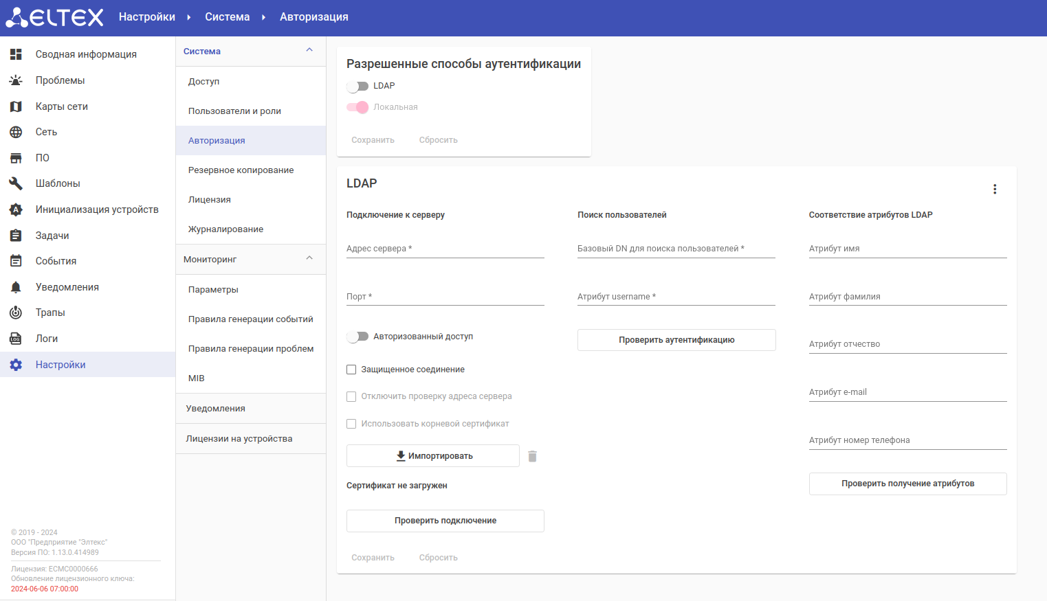Open the Notifications bell icon
Viewport: 1047px width, 601px height.
16,287
